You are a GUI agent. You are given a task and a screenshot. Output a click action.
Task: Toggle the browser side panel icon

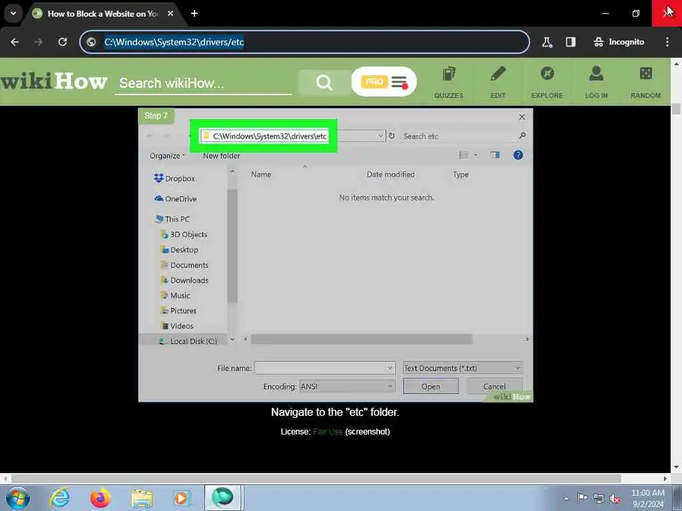571,42
